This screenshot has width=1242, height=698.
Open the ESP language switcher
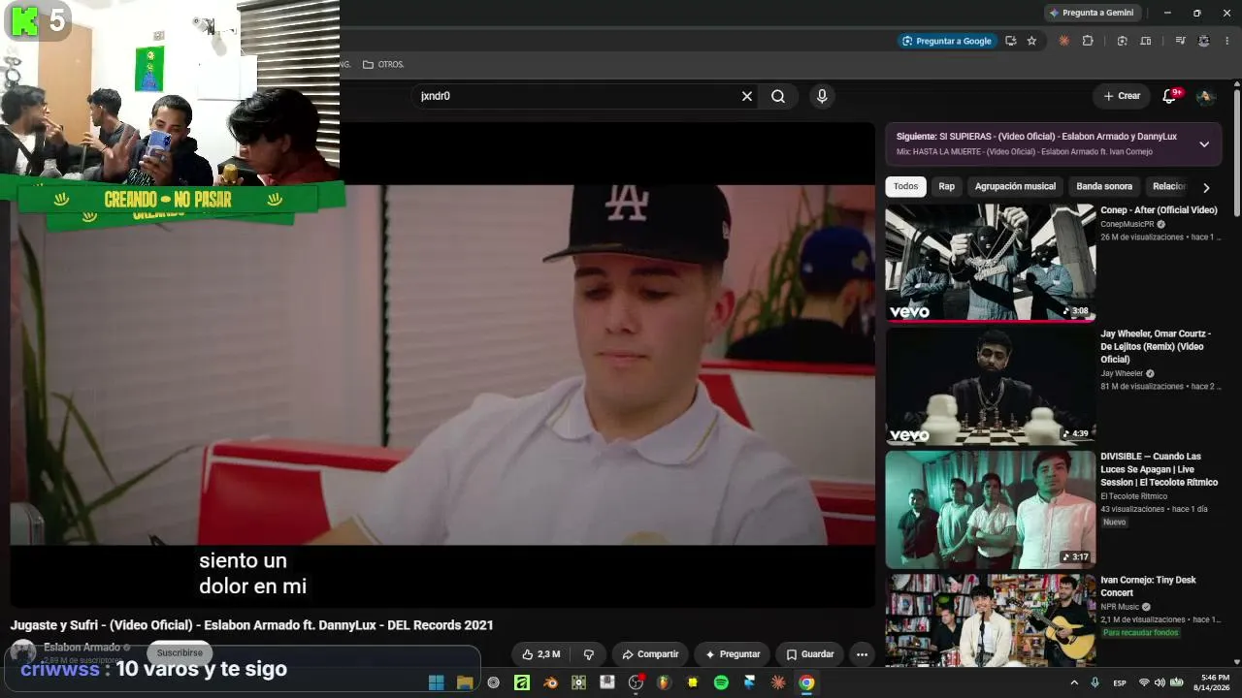click(1120, 683)
